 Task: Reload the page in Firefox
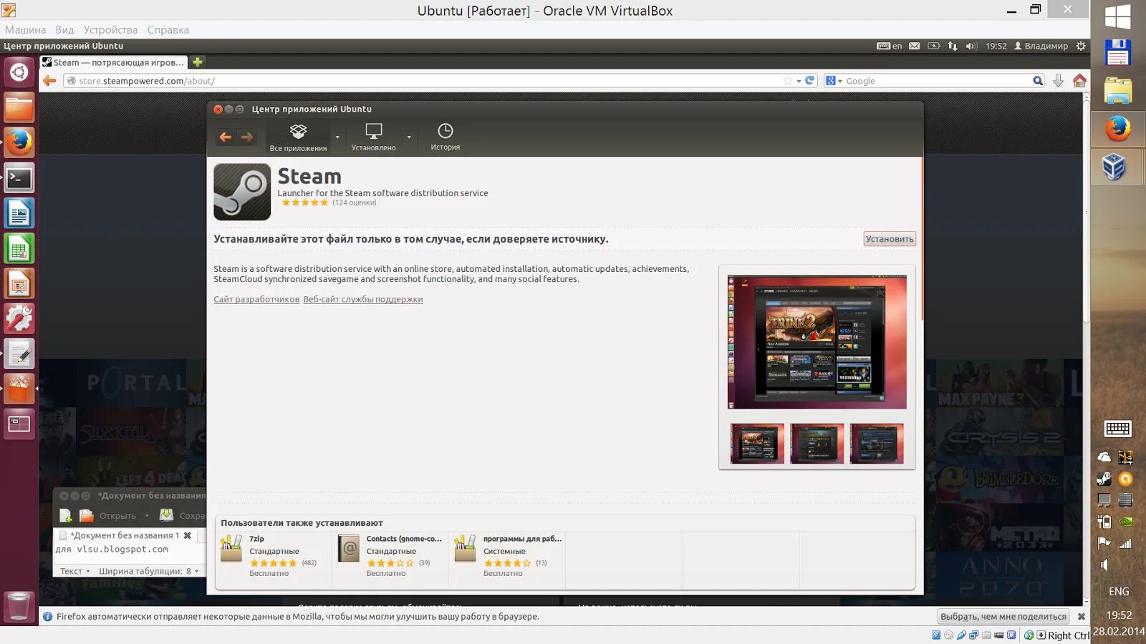click(x=810, y=81)
